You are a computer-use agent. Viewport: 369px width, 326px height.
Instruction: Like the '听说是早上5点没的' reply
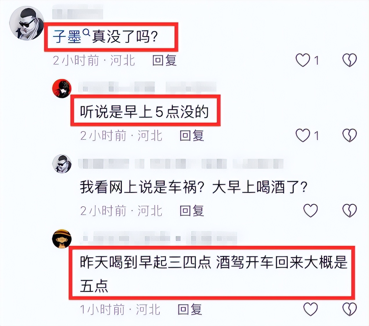click(x=303, y=135)
